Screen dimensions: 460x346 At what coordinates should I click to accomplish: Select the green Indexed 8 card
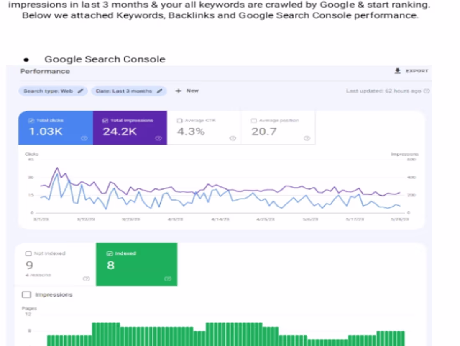pyautogui.click(x=137, y=264)
